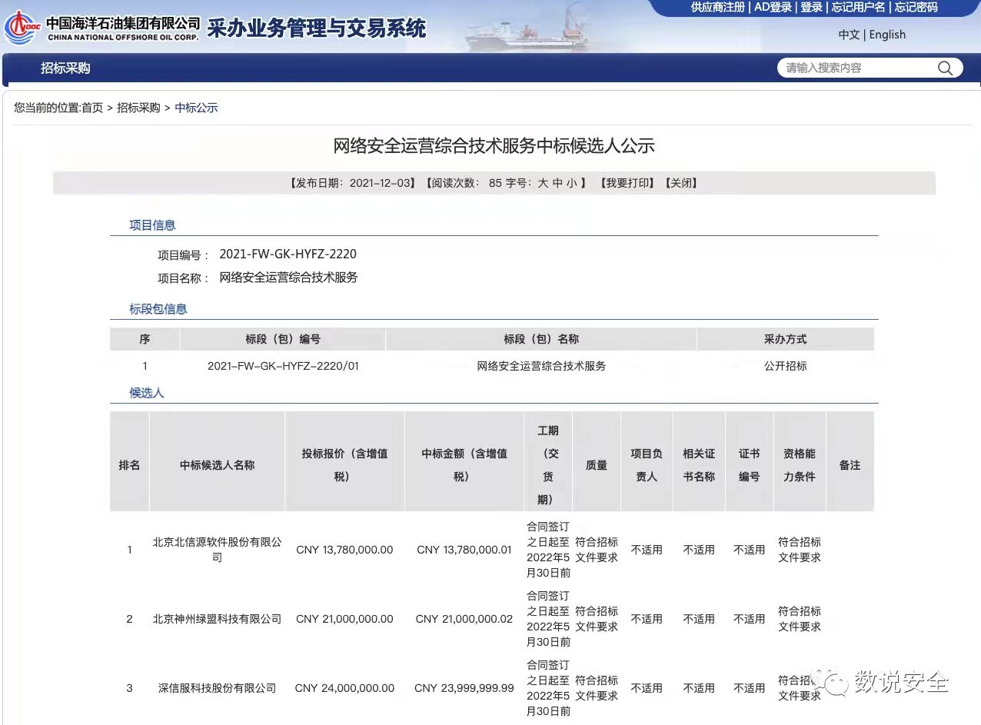Click the 中标金额（含增值税） column header
The height and width of the screenshot is (725, 981).
[x=464, y=465]
